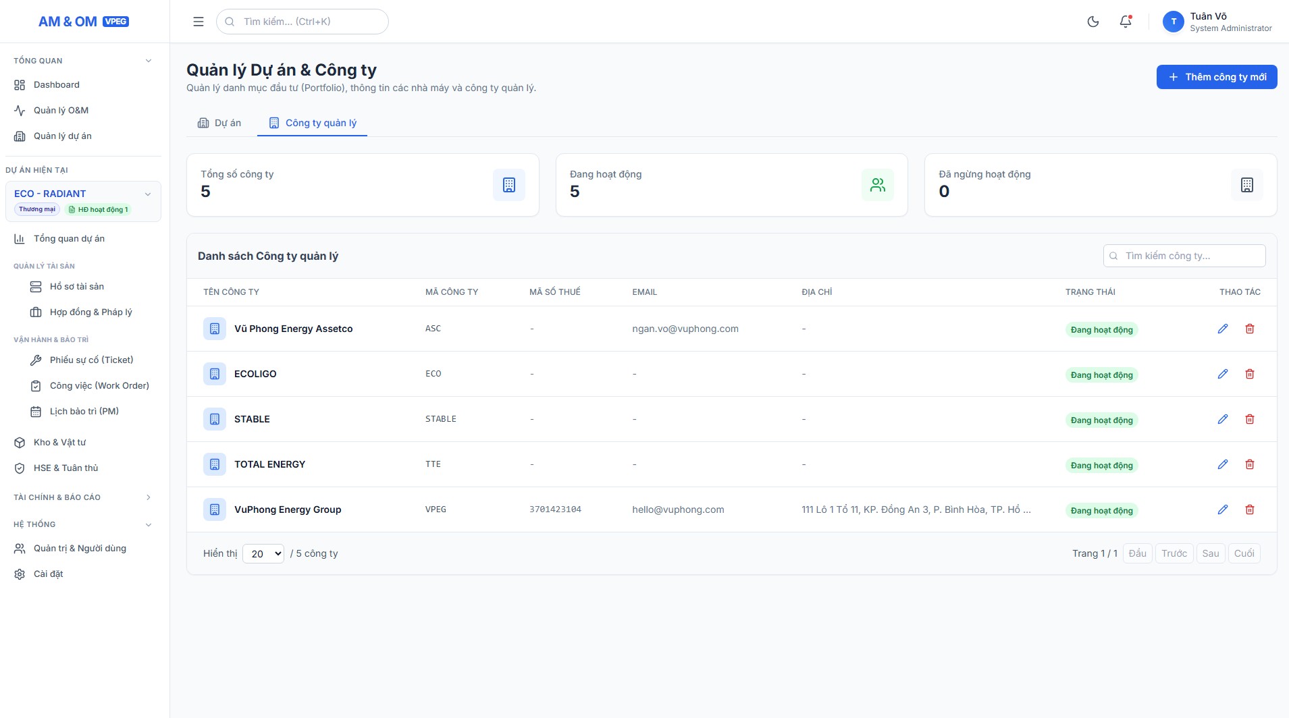
Task: Edit the ECOLIGO company row
Action: 1223,374
